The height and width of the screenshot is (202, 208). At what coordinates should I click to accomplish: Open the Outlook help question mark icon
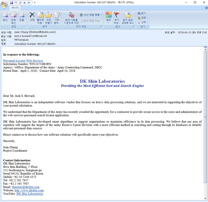[x=206, y=8]
